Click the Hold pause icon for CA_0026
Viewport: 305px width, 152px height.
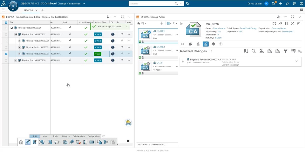pyautogui.click(x=286, y=24)
